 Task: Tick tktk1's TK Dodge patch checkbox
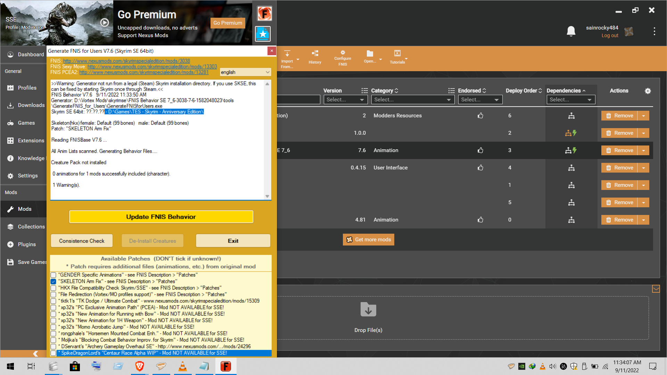[x=53, y=301]
